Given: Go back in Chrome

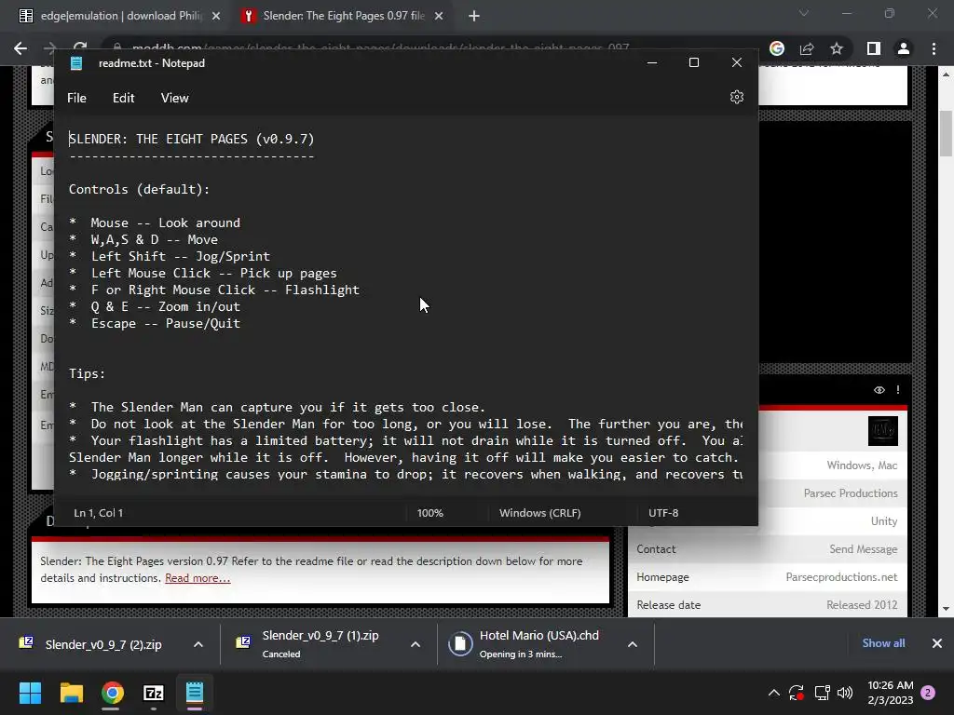Looking at the screenshot, I should (x=20, y=48).
